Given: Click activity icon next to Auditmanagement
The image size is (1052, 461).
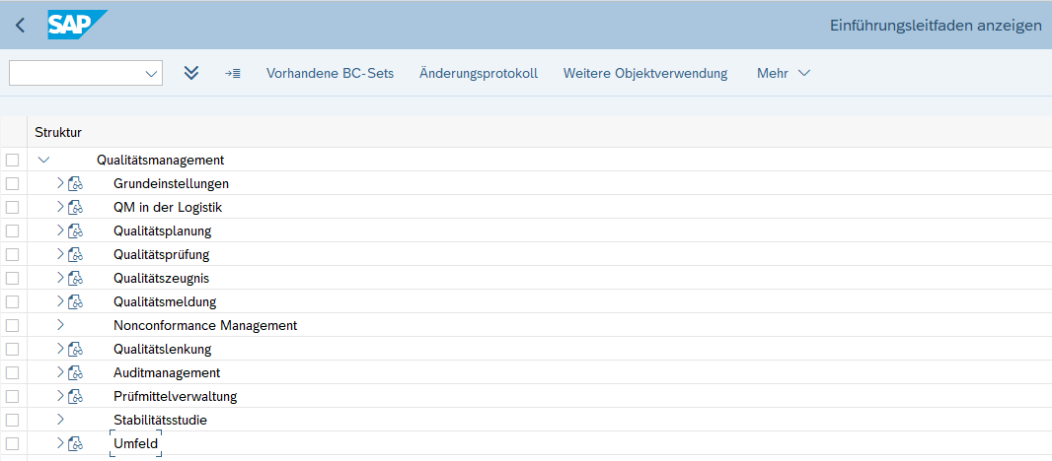Looking at the screenshot, I should pyautogui.click(x=76, y=372).
